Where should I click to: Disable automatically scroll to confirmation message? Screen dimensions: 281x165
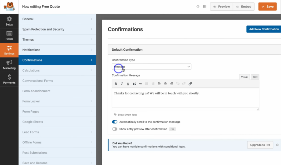click(x=115, y=122)
